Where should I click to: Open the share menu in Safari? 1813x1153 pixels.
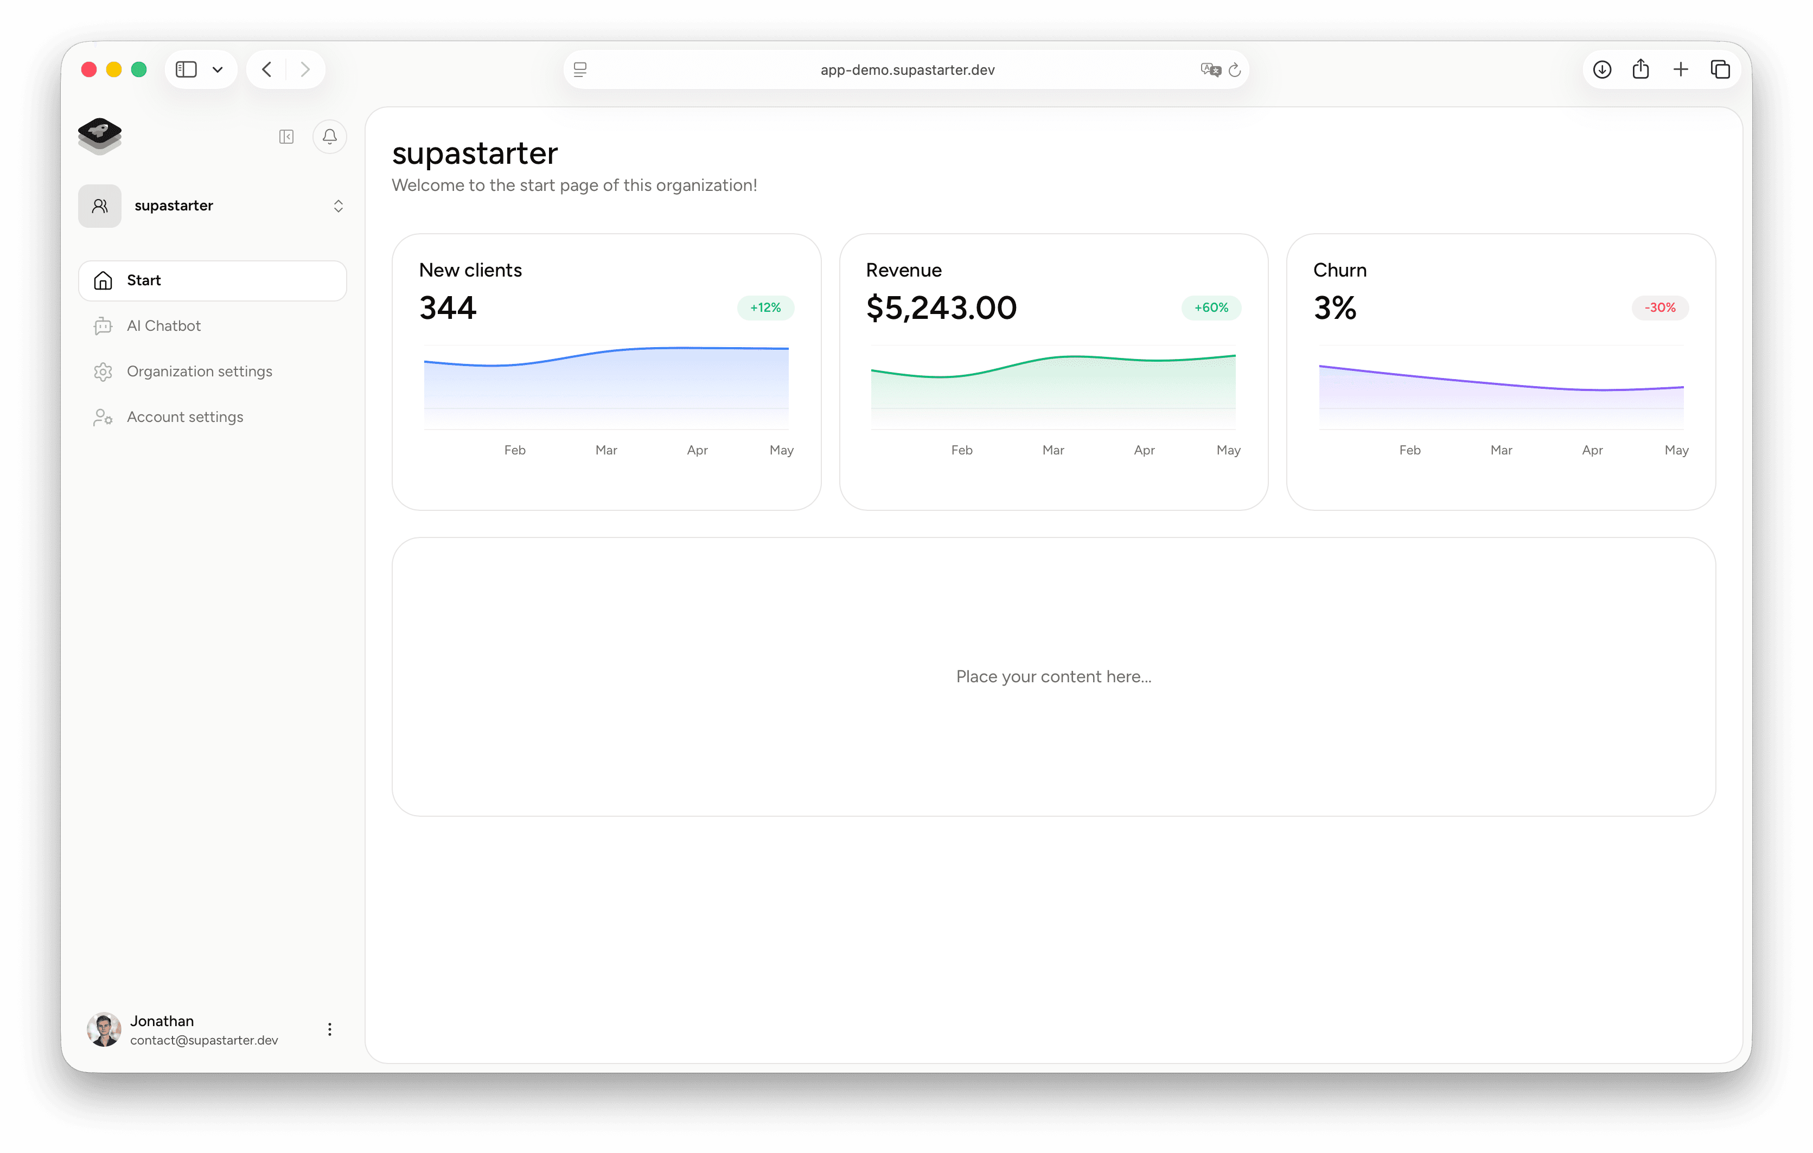click(x=1642, y=68)
